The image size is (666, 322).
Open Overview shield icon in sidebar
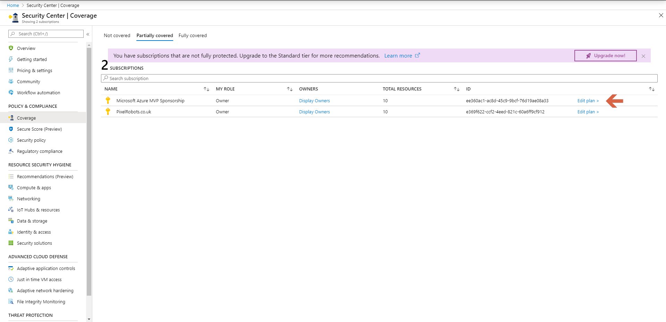coord(11,48)
